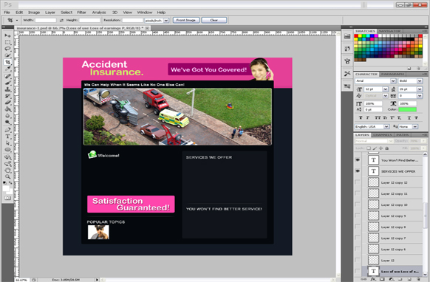430x282 pixels.
Task: Select the Quick Selection tool
Action: click(7, 55)
